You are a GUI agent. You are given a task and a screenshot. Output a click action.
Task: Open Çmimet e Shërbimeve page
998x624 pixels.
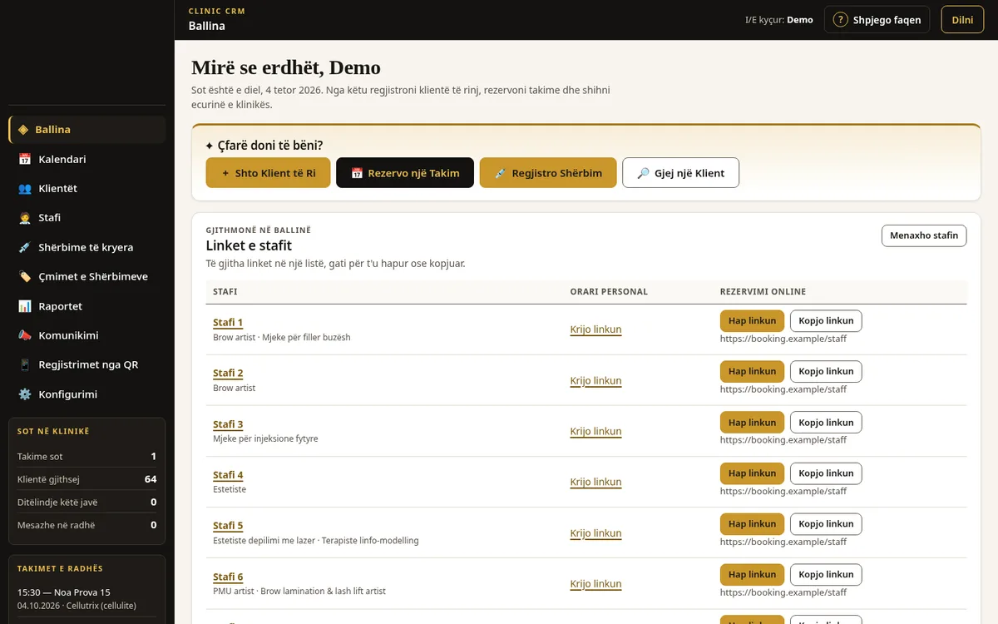[x=87, y=276]
